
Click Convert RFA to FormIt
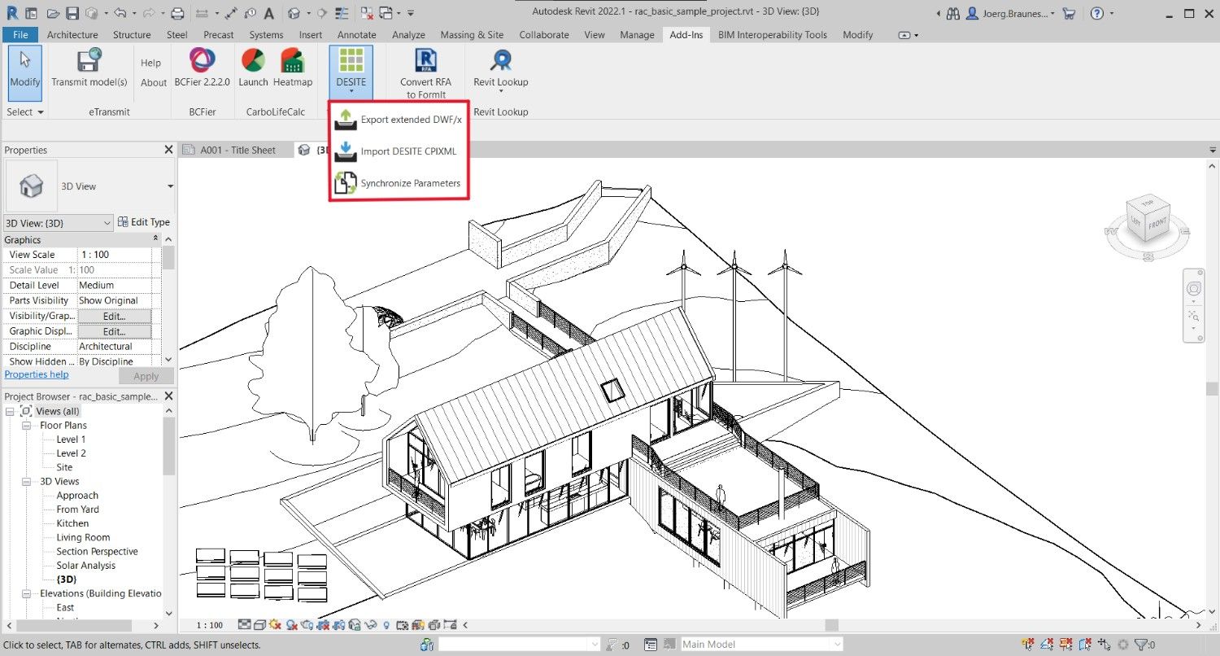pos(425,69)
